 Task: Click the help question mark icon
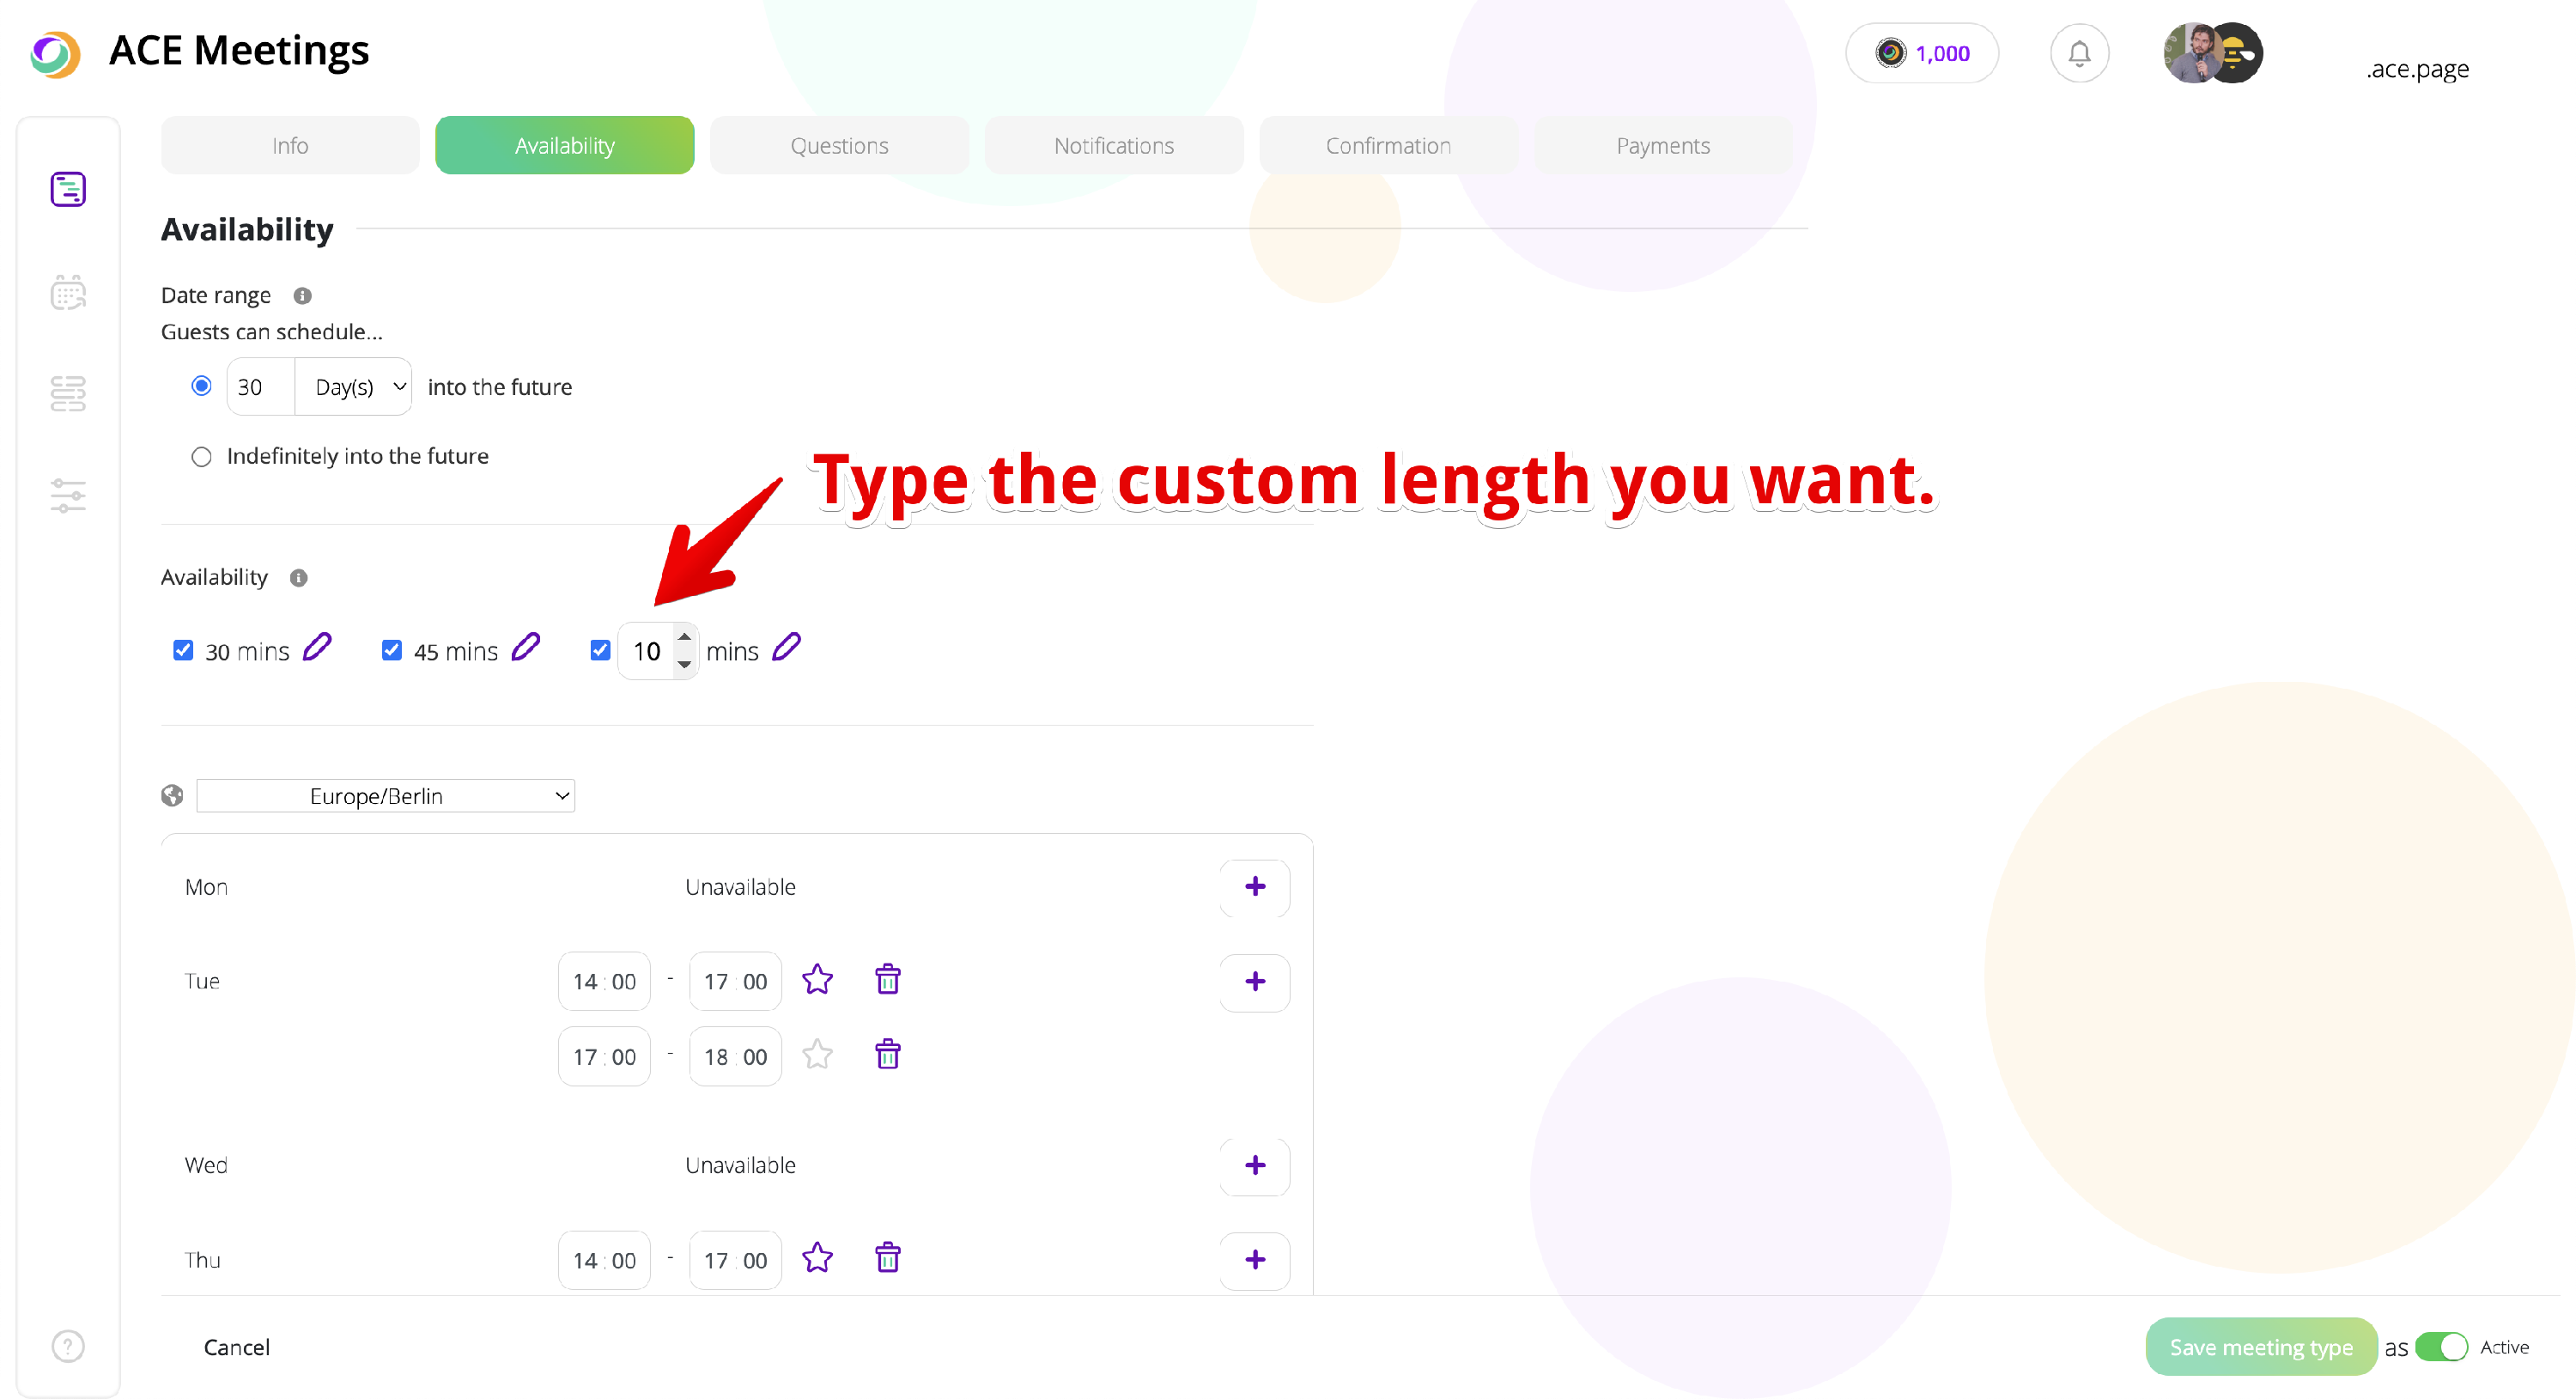click(68, 1346)
